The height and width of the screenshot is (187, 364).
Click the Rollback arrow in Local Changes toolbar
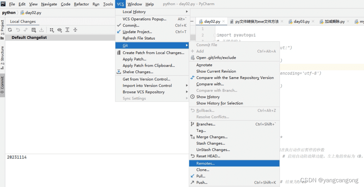pyautogui.click(x=18, y=30)
